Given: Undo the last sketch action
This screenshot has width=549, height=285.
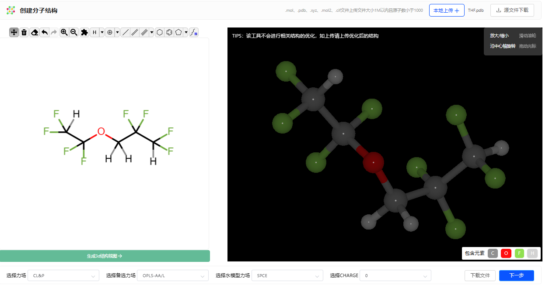Looking at the screenshot, I should click(x=44, y=32).
